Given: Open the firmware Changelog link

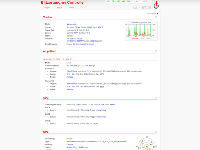Looking at the screenshot, I should [89, 44].
